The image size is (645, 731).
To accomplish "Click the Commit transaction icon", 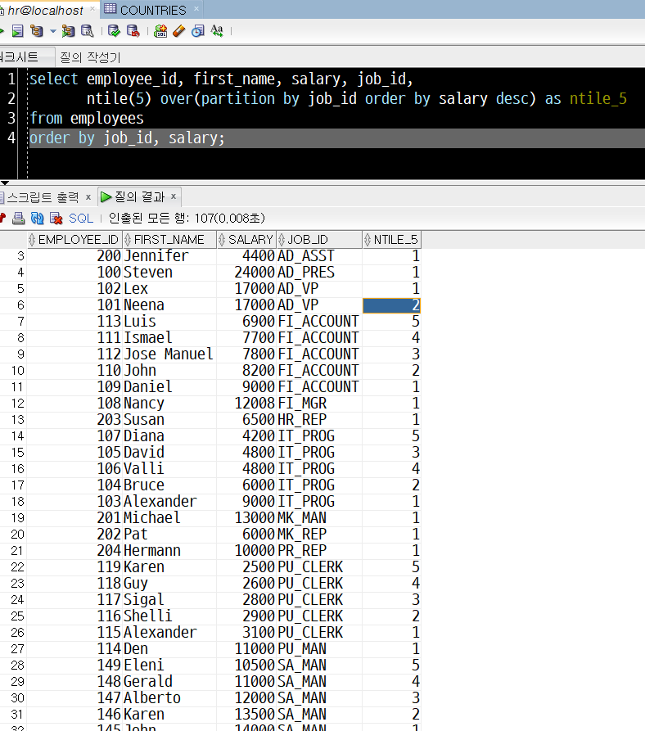I will tap(114, 31).
